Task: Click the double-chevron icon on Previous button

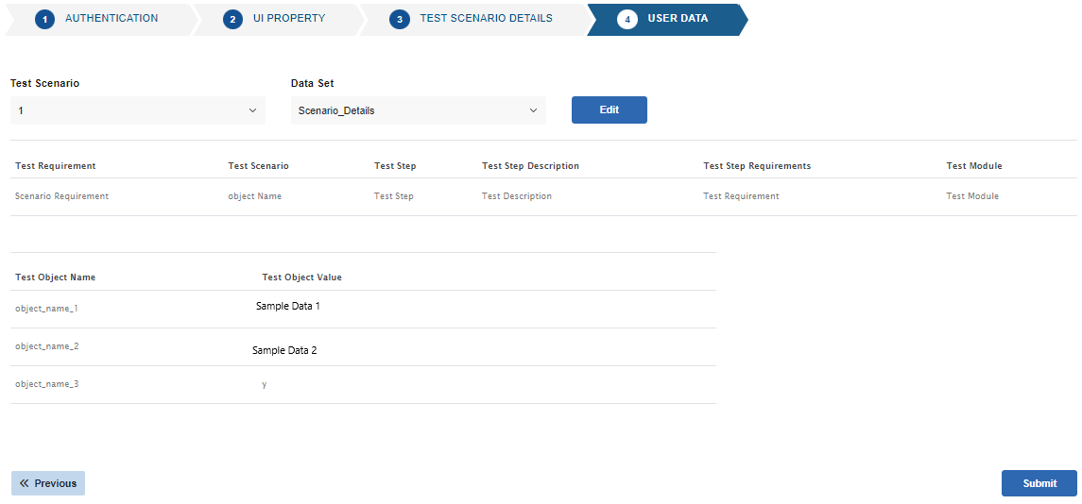Action: [x=25, y=483]
